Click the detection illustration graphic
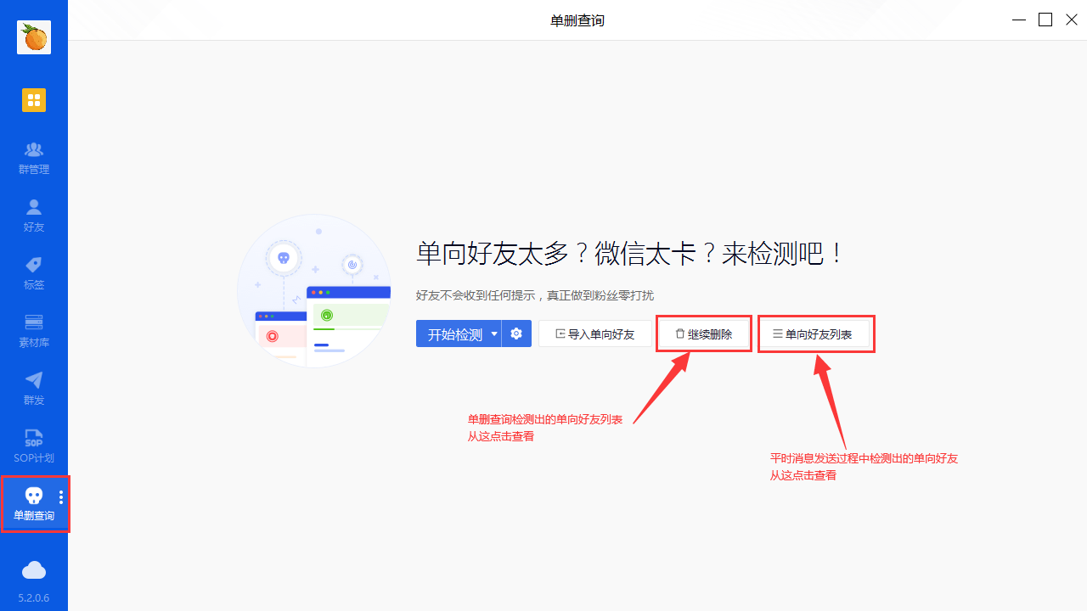Image resolution: width=1087 pixels, height=611 pixels. click(x=314, y=291)
